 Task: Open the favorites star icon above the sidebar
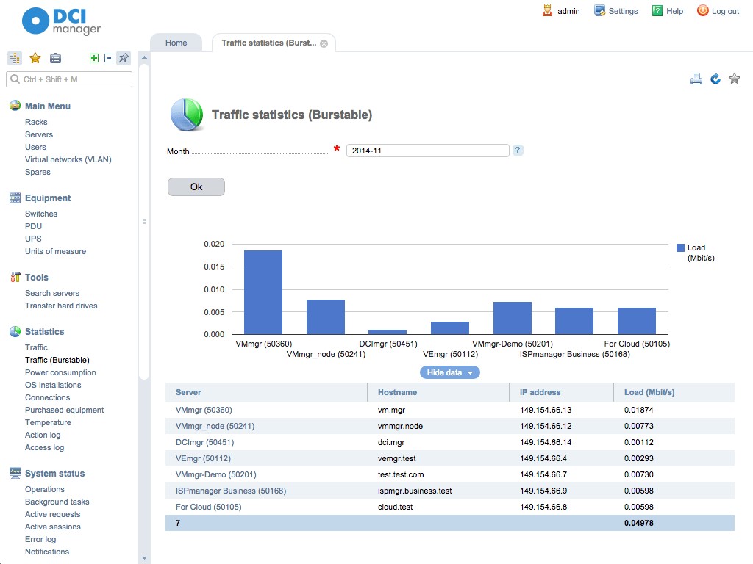tap(34, 58)
